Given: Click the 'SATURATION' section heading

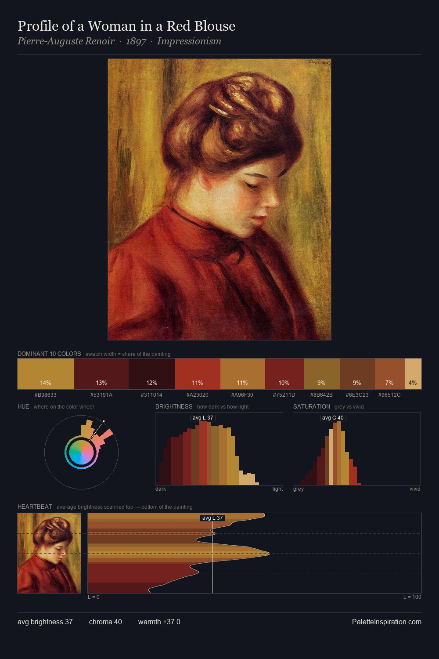Looking at the screenshot, I should [312, 406].
